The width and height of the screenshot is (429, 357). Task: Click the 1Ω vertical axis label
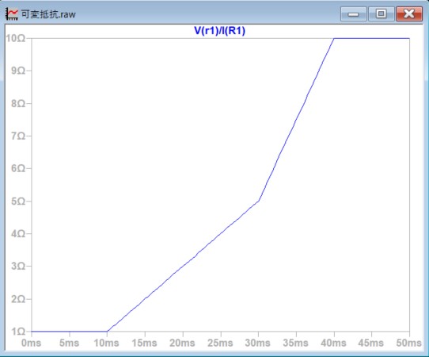18,332
